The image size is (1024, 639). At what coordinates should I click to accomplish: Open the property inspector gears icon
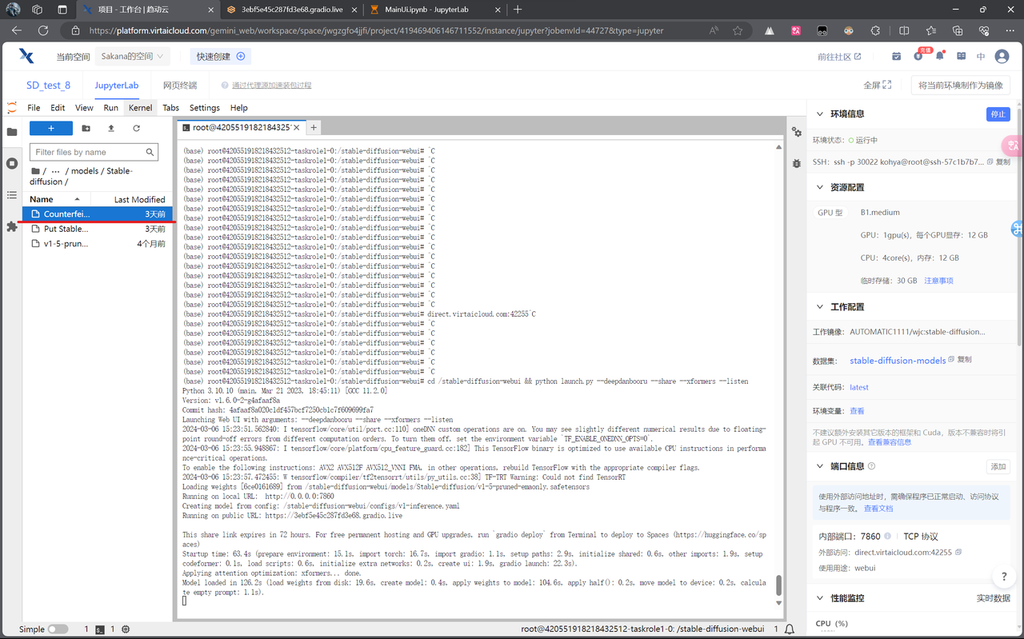(797, 132)
